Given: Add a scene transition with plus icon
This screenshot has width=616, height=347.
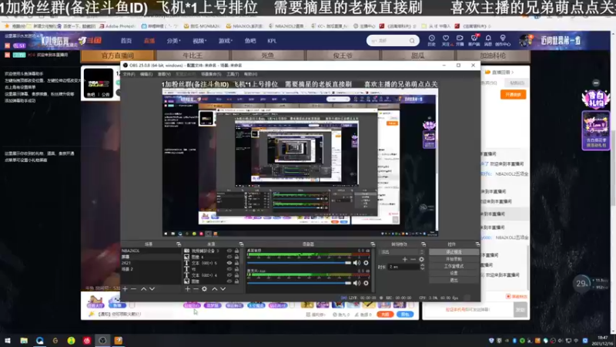Looking at the screenshot, I should point(405,259).
